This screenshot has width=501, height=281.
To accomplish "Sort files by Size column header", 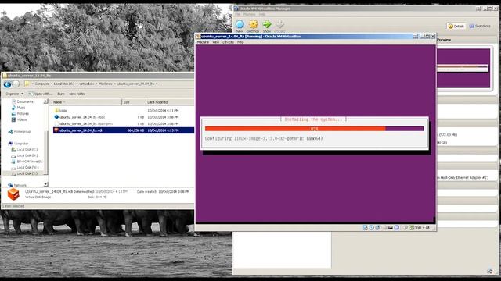I will [134, 102].
